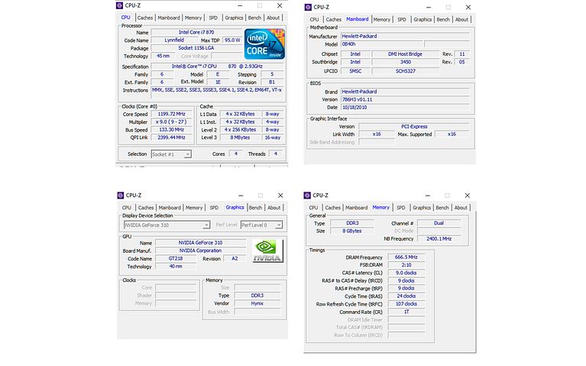Select the Bench tab in the Graphics window
Screen dimensions: 586x366
click(x=255, y=207)
